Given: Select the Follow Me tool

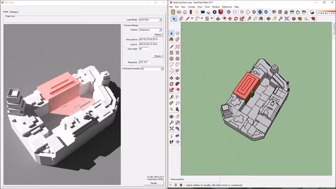Looking at the screenshot, I should (177, 84).
